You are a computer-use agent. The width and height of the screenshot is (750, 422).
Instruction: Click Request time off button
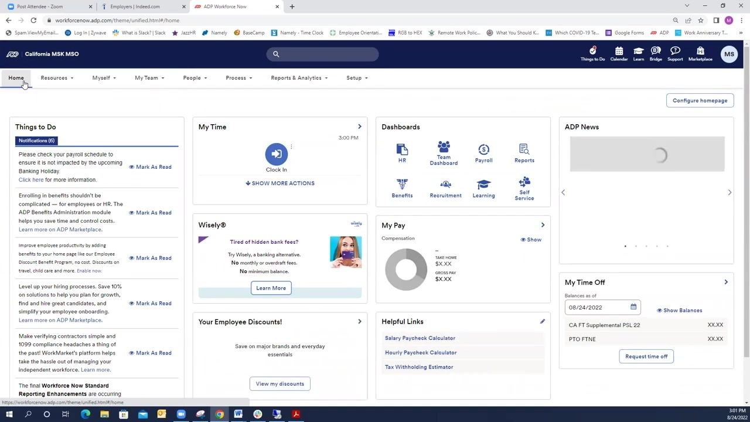[x=646, y=356]
